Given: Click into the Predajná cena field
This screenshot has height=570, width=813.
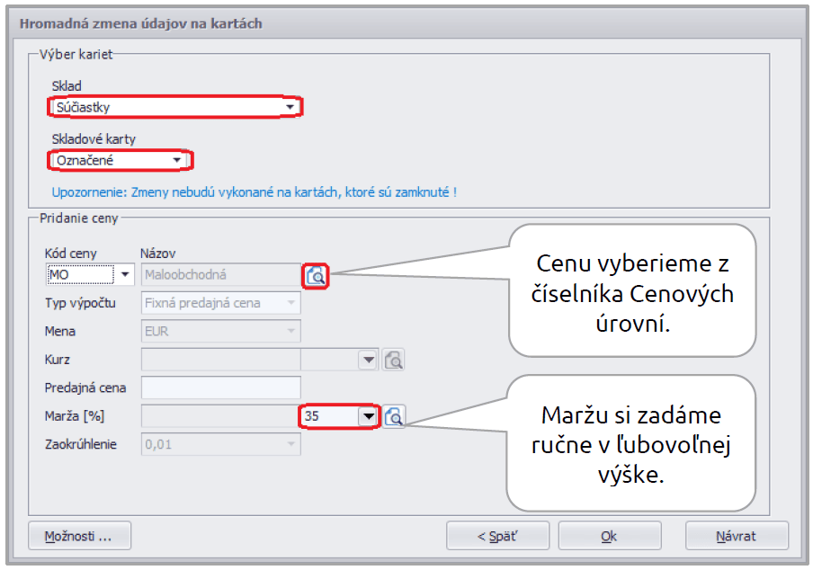Looking at the screenshot, I should pyautogui.click(x=220, y=388).
